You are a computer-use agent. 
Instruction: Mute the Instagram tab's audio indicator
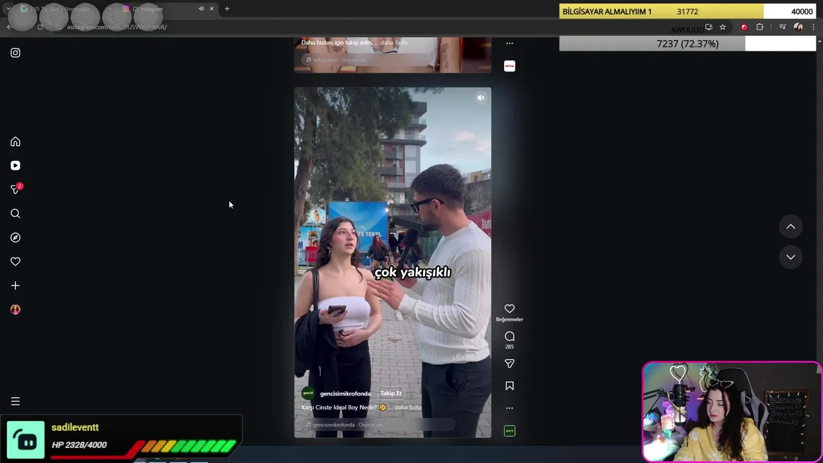pyautogui.click(x=201, y=9)
